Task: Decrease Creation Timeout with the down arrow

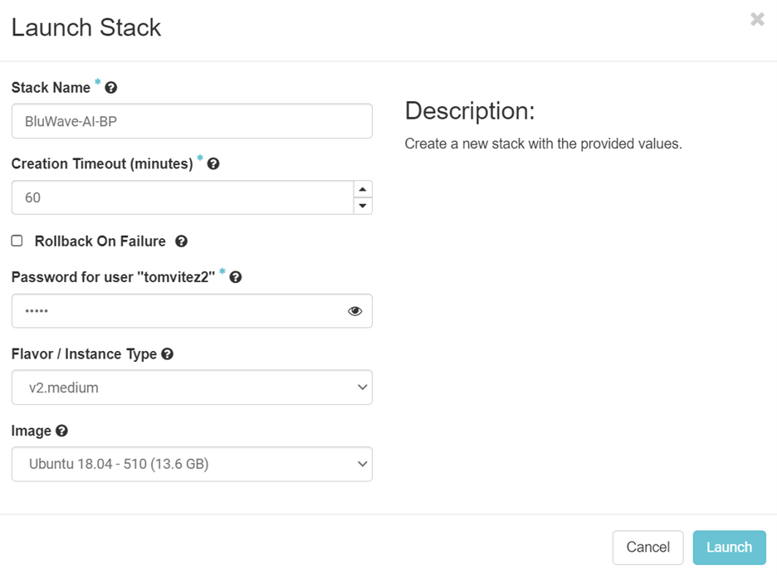Action: pyautogui.click(x=363, y=206)
